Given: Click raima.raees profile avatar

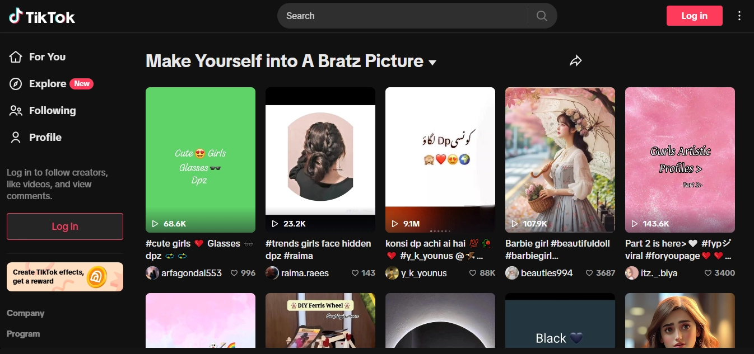Looking at the screenshot, I should pyautogui.click(x=272, y=273).
